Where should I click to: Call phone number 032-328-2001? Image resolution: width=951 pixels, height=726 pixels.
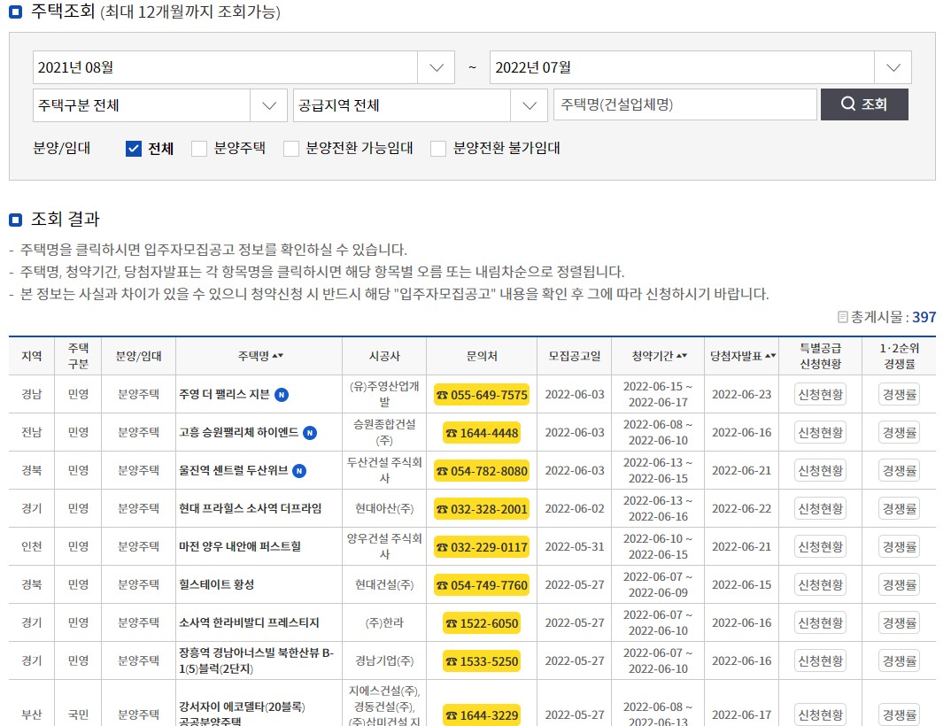tap(482, 509)
